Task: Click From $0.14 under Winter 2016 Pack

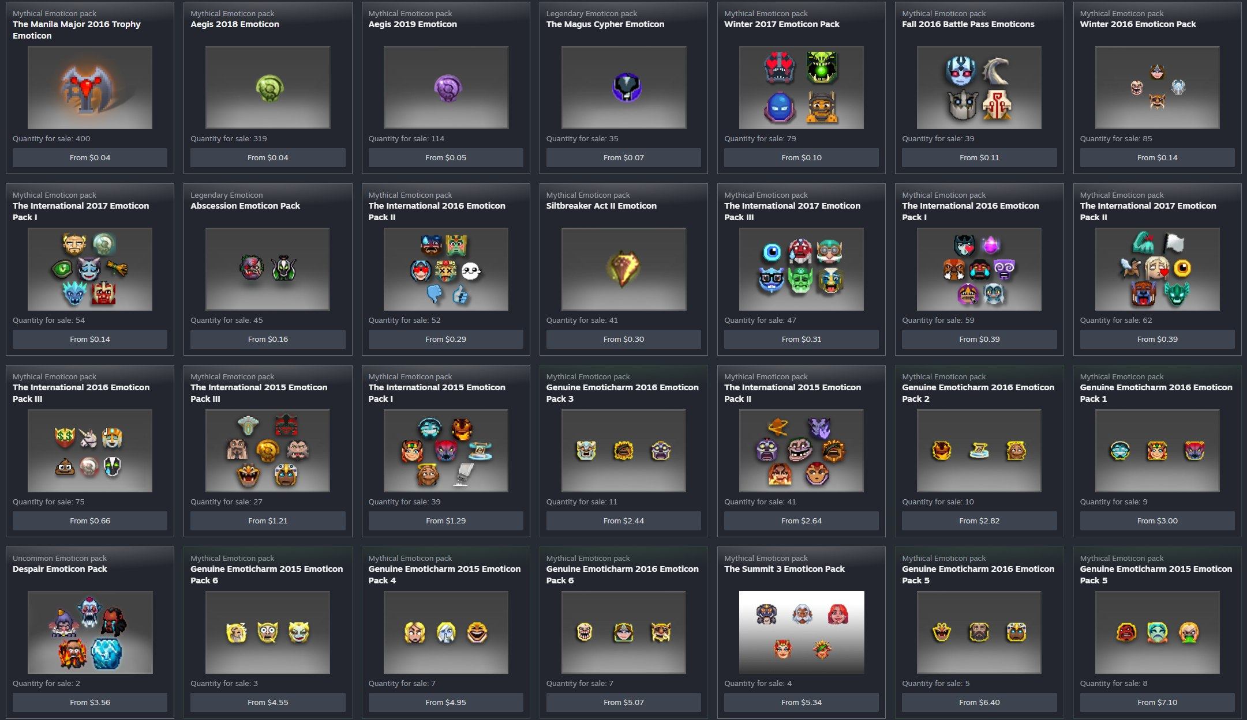Action: [x=1158, y=157]
